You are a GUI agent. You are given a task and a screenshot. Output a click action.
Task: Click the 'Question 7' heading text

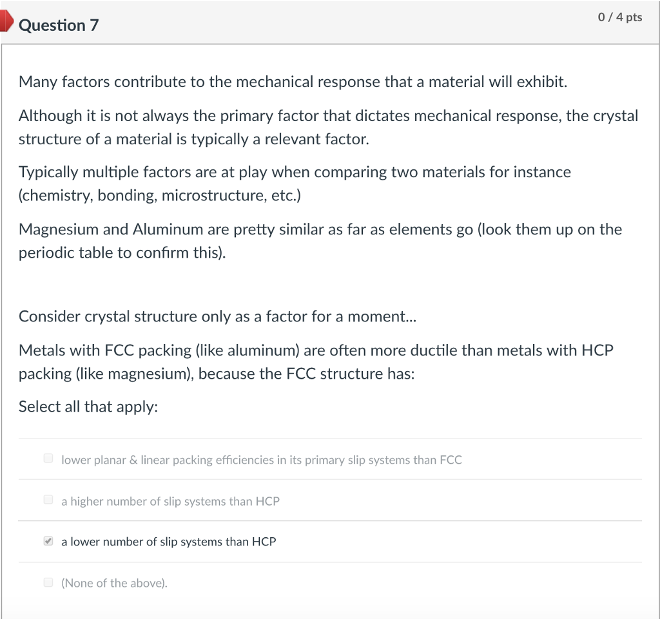[x=58, y=26]
